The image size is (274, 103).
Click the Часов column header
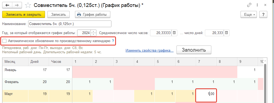[x=61, y=62]
